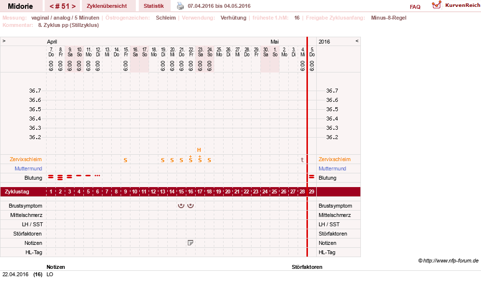Click the KurvenReich logo icon
Screen dimensions: 481x286
click(x=436, y=4)
